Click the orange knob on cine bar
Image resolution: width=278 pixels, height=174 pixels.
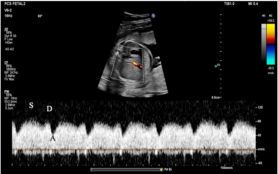[x=161, y=170]
